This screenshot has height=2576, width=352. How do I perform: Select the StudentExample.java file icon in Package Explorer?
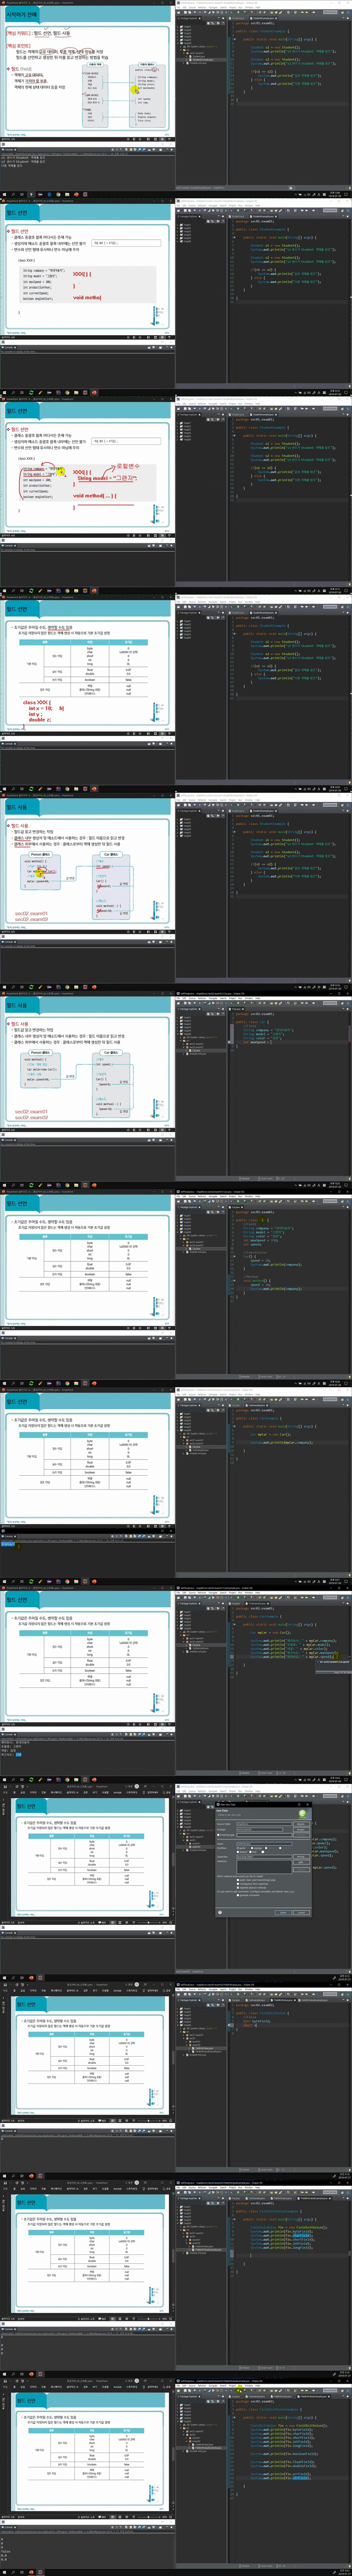point(191,59)
